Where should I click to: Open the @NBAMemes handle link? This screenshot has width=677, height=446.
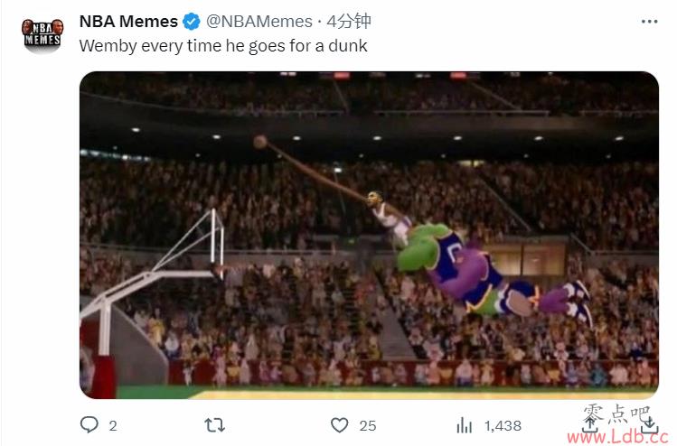(x=259, y=21)
